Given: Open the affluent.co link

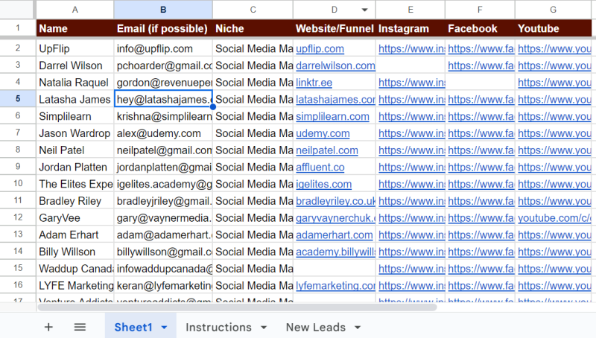Looking at the screenshot, I should tap(320, 168).
